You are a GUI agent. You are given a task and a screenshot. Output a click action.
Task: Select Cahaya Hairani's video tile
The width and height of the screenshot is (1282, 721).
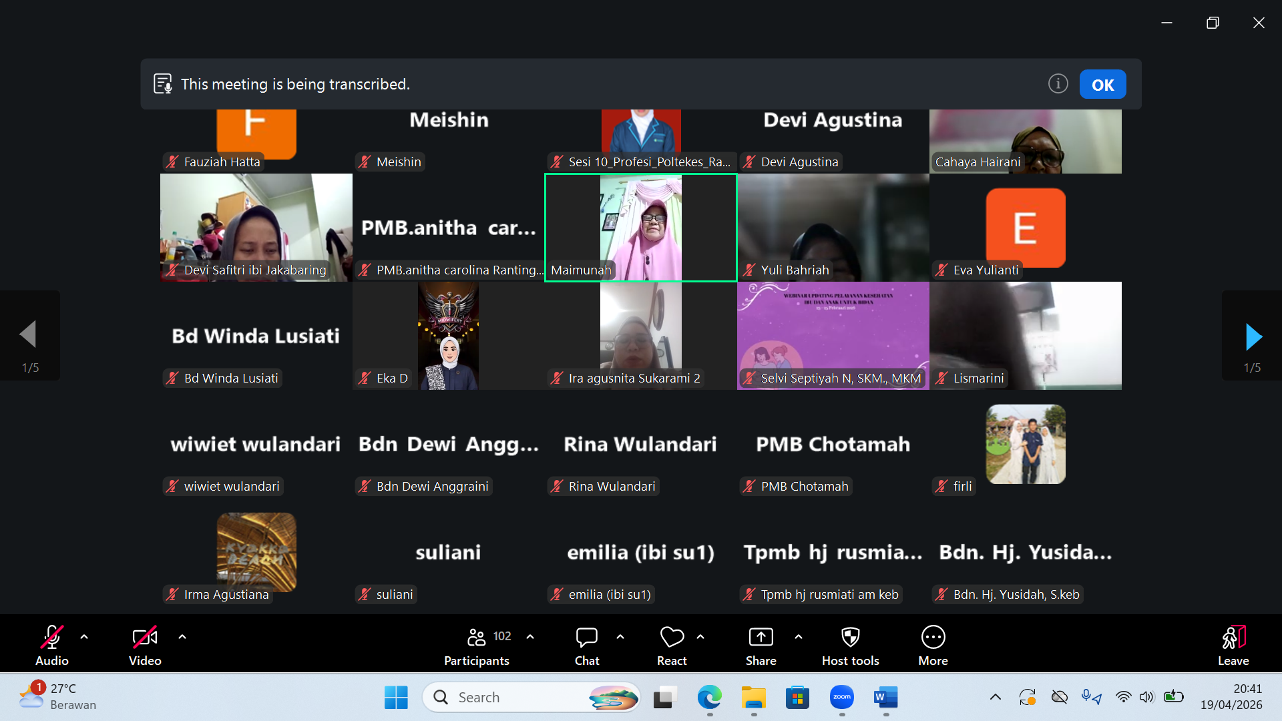point(1026,142)
